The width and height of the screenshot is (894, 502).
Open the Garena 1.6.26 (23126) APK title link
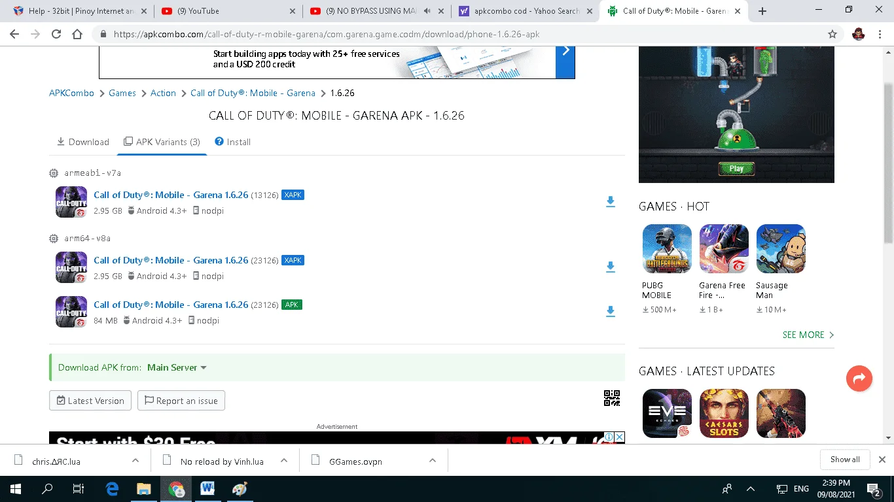(x=171, y=305)
